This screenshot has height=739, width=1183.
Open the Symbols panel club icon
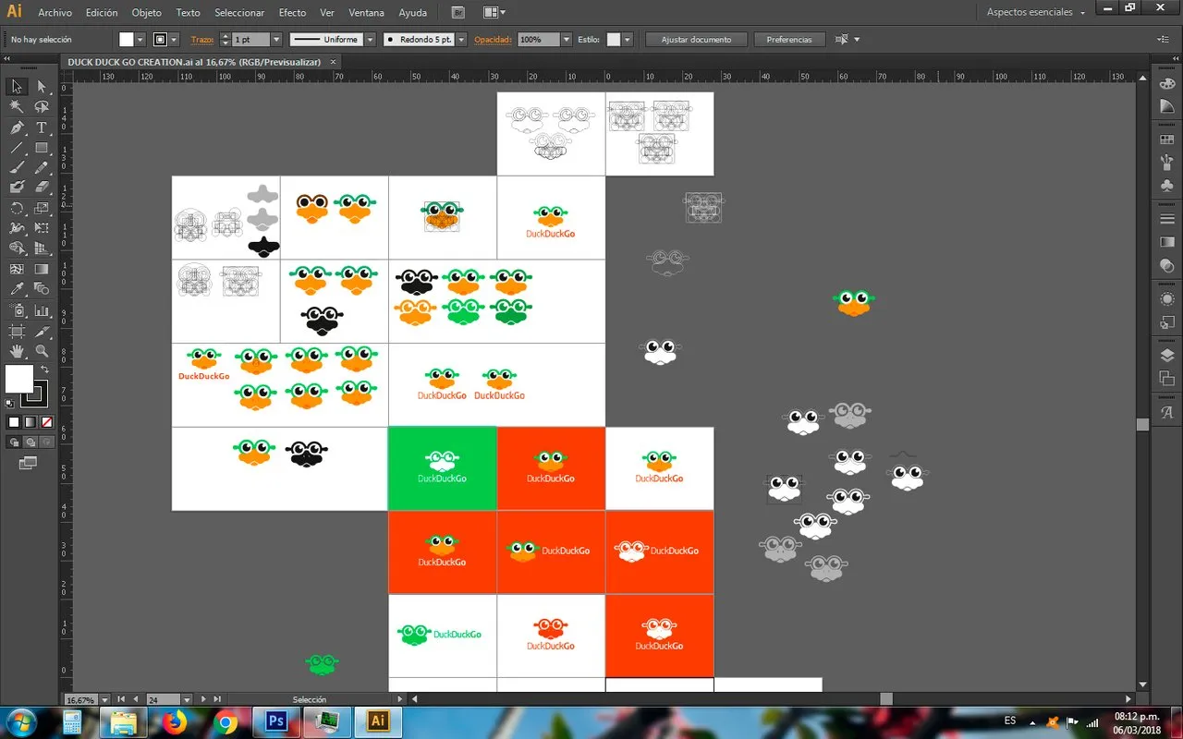click(x=1166, y=186)
